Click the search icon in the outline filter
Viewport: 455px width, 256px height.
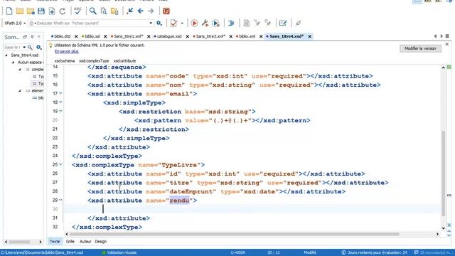30,47
